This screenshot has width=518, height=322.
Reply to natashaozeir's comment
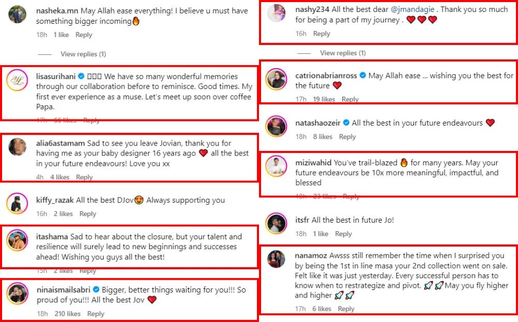tap(347, 137)
